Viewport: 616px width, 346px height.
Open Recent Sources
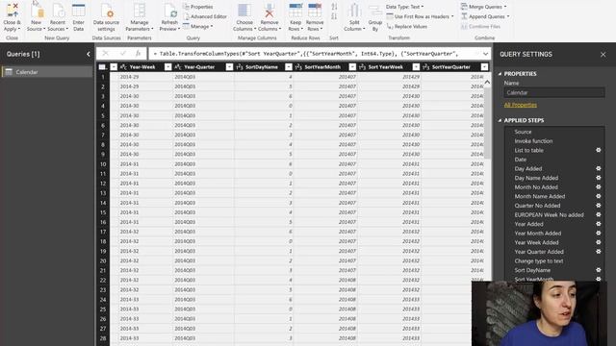click(58, 17)
